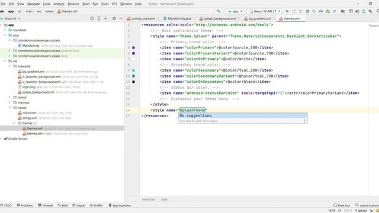The width and height of the screenshot is (379, 213).
Task: Open project panel gear options
Action: coord(114,18)
